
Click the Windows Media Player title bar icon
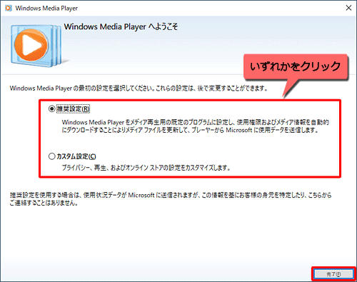pyautogui.click(x=9, y=8)
